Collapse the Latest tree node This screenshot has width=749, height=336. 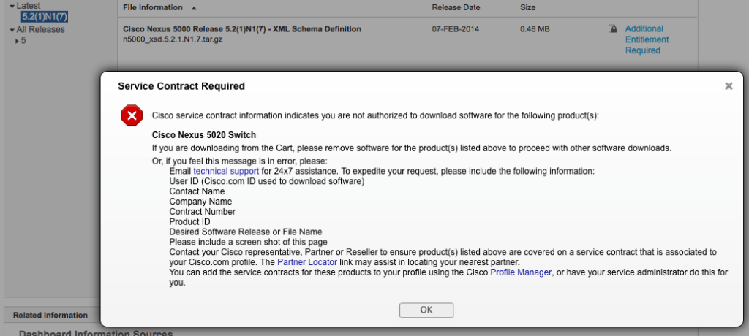12,6
